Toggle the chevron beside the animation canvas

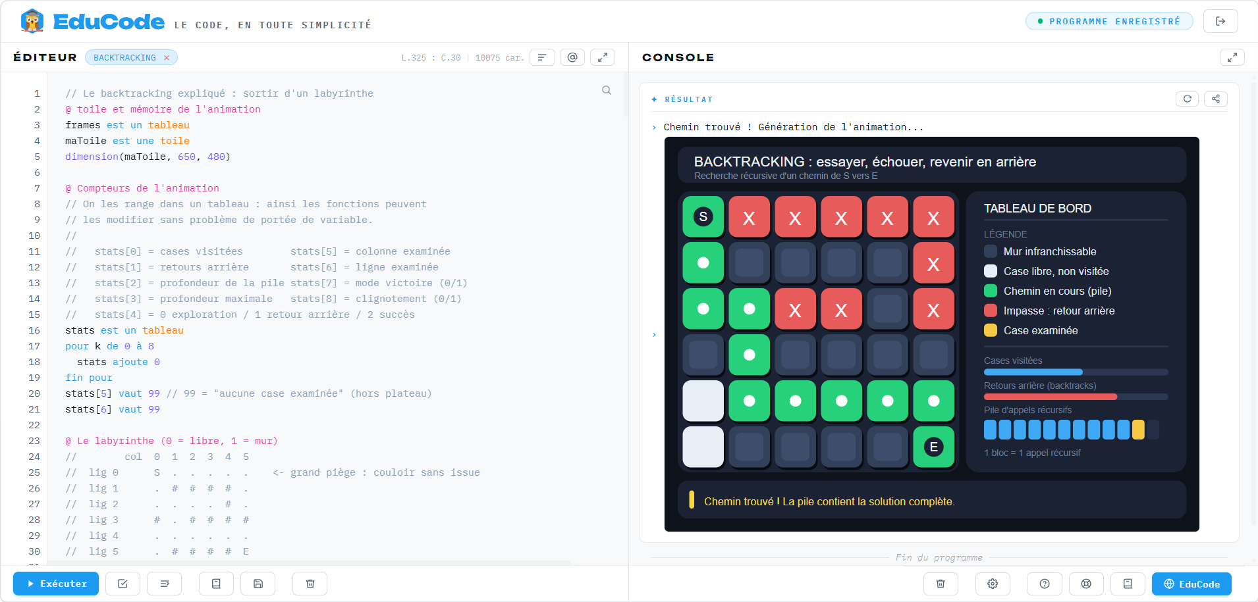tap(654, 335)
